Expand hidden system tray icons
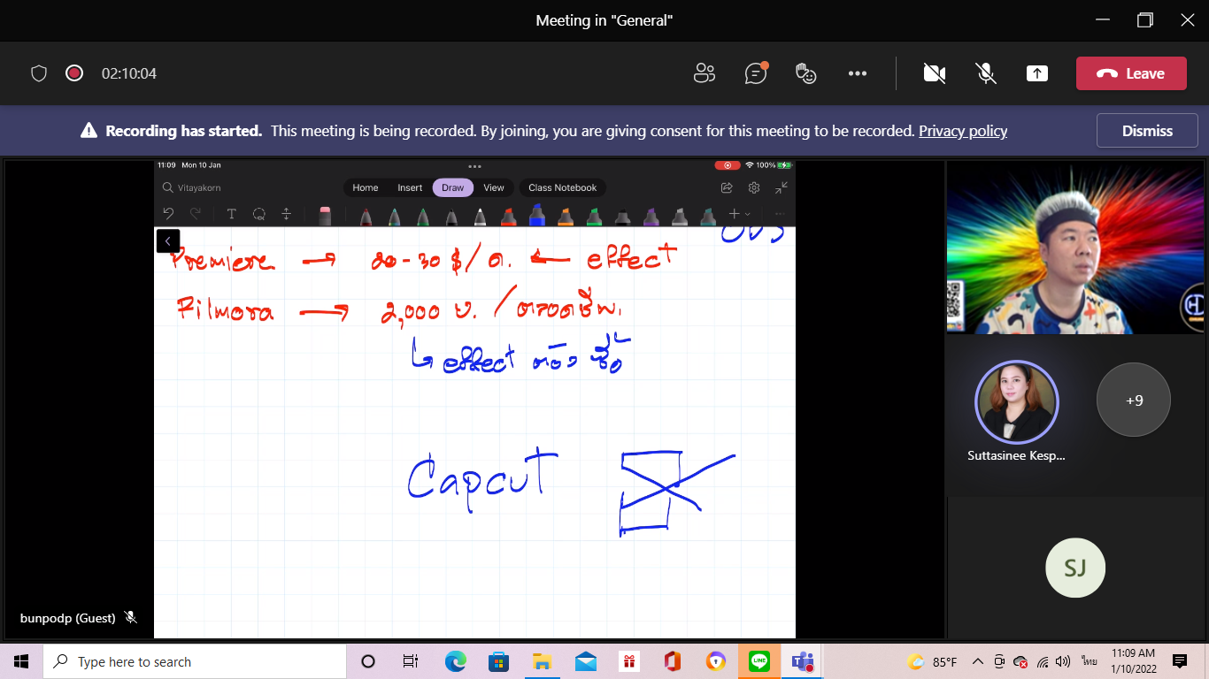This screenshot has height=679, width=1209. click(x=978, y=661)
